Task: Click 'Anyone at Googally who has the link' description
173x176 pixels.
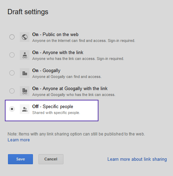Action: [x=74, y=95]
